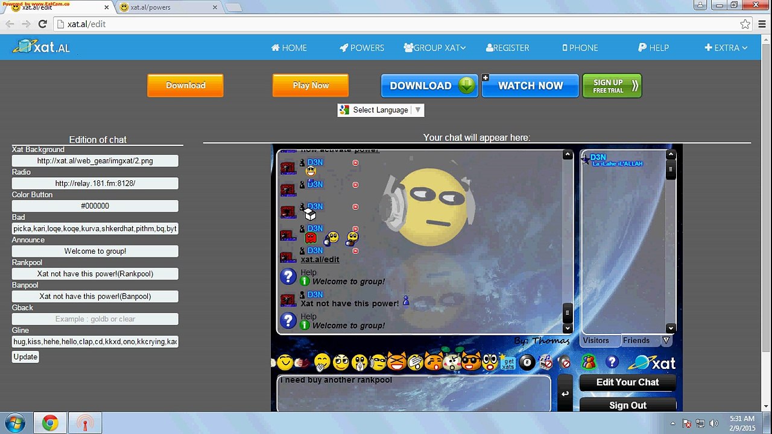
Task: Open the HELP nav item
Action: click(653, 48)
